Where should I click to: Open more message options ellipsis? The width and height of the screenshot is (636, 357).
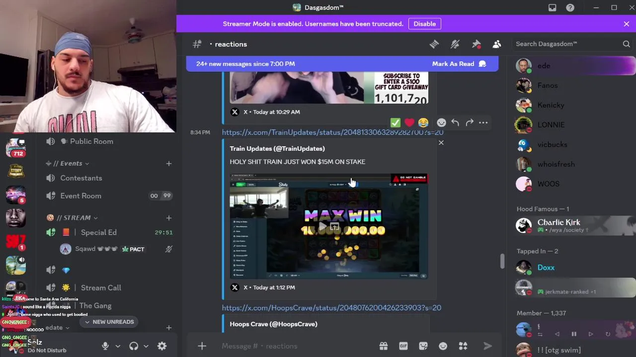click(x=483, y=122)
